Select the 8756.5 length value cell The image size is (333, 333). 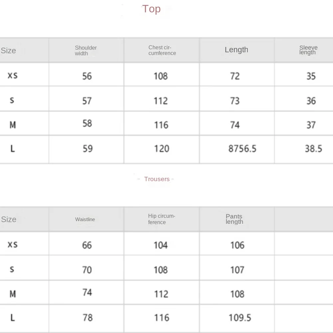[x=242, y=149]
